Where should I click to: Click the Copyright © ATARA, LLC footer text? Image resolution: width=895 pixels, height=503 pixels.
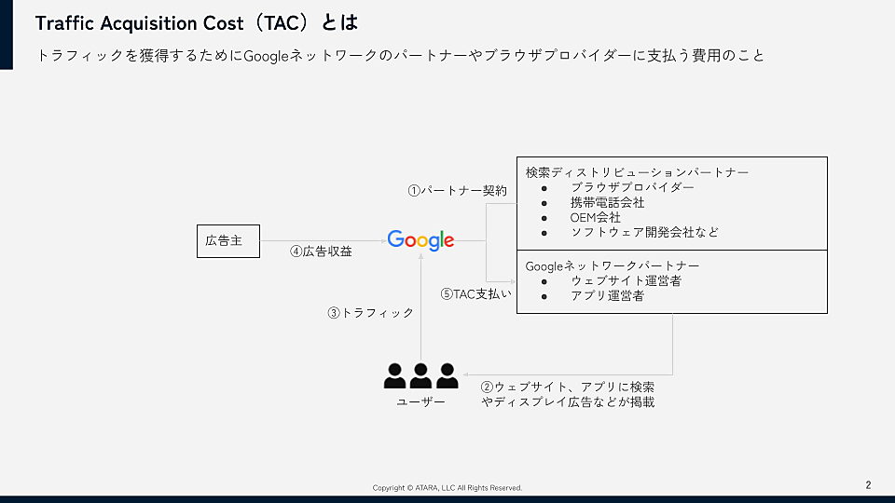pyautogui.click(x=447, y=487)
